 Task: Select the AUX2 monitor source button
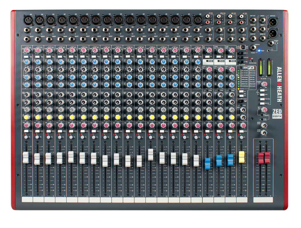(x=262, y=95)
